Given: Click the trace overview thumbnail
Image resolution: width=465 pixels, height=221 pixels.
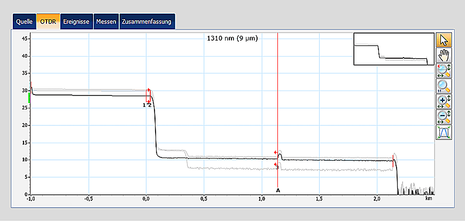Looking at the screenshot, I should tap(393, 49).
